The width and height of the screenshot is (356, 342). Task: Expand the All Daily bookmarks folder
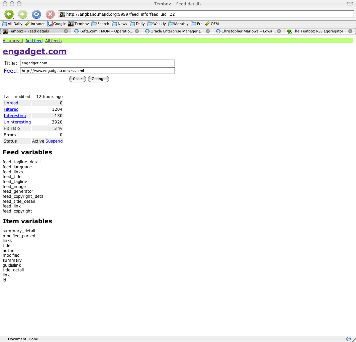(x=12, y=24)
